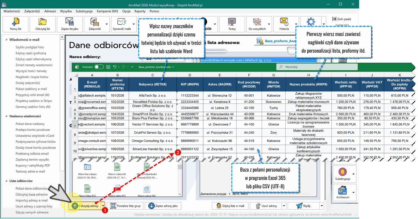418x219 pixels.
Task: Run Sprawdź maile email check
Action: (x=122, y=24)
